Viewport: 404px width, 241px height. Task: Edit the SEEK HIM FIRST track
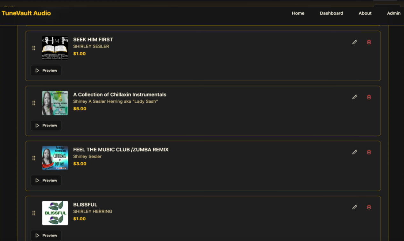[x=355, y=42]
